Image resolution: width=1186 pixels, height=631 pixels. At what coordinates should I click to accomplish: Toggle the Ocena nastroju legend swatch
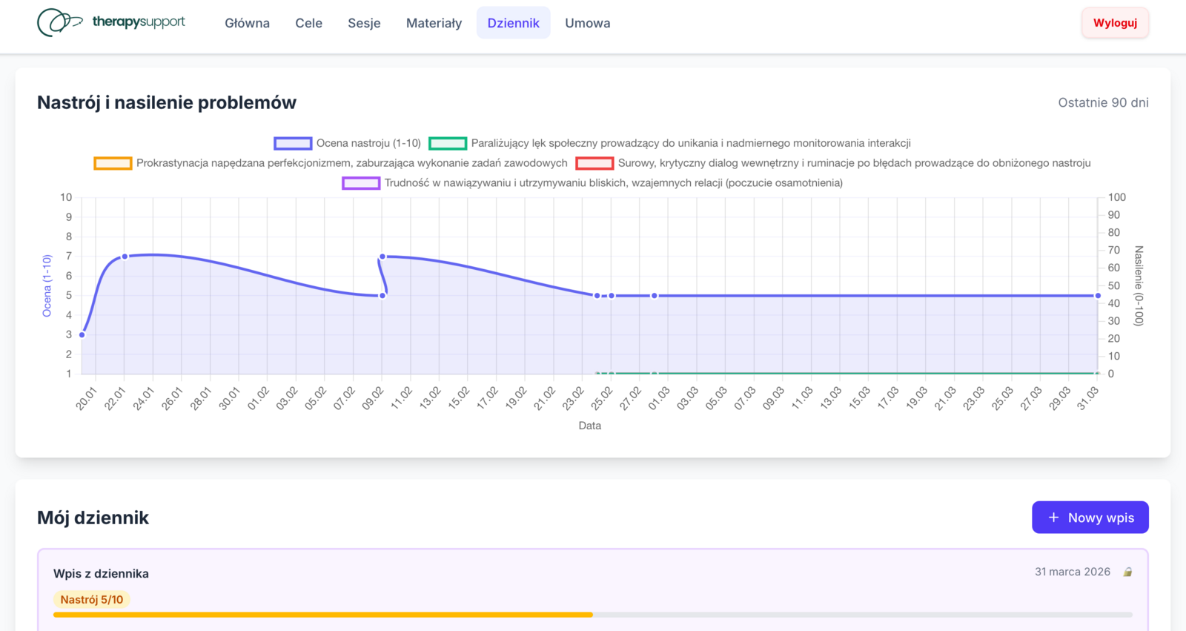click(x=293, y=143)
